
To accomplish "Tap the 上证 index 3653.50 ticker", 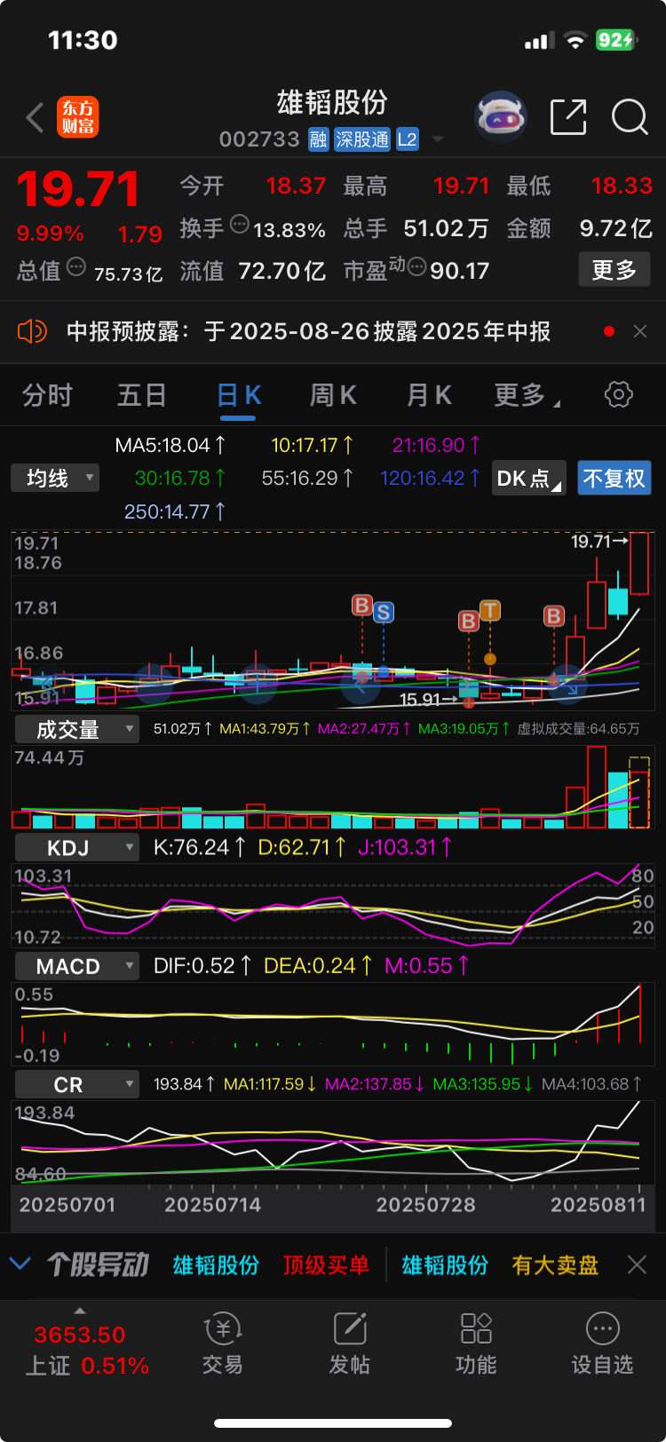I will point(80,1335).
